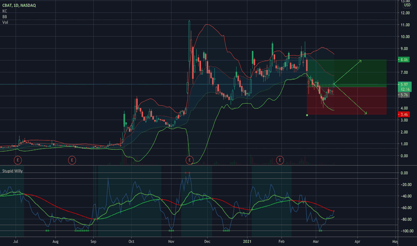
Task: Click the earnings marker E in early July
Action: pos(18,160)
